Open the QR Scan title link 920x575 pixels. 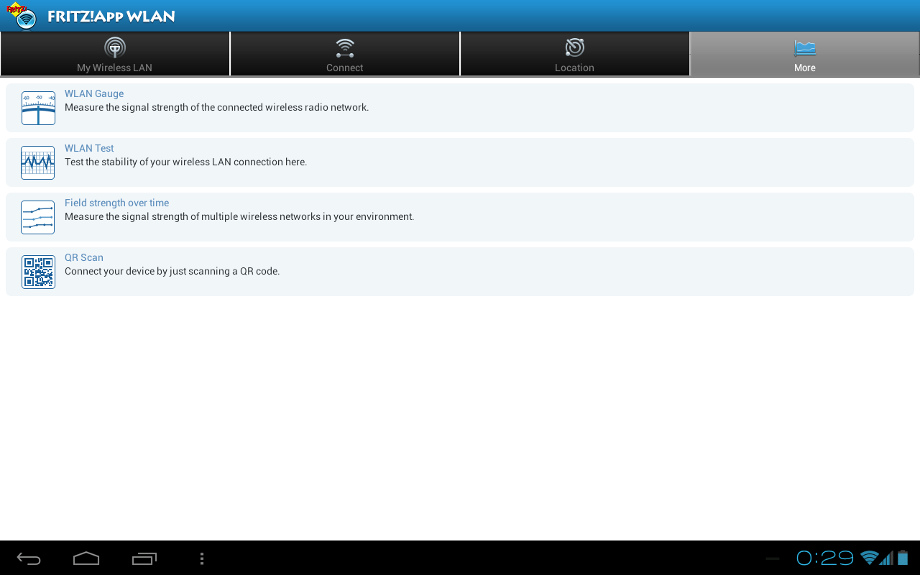[x=84, y=257]
